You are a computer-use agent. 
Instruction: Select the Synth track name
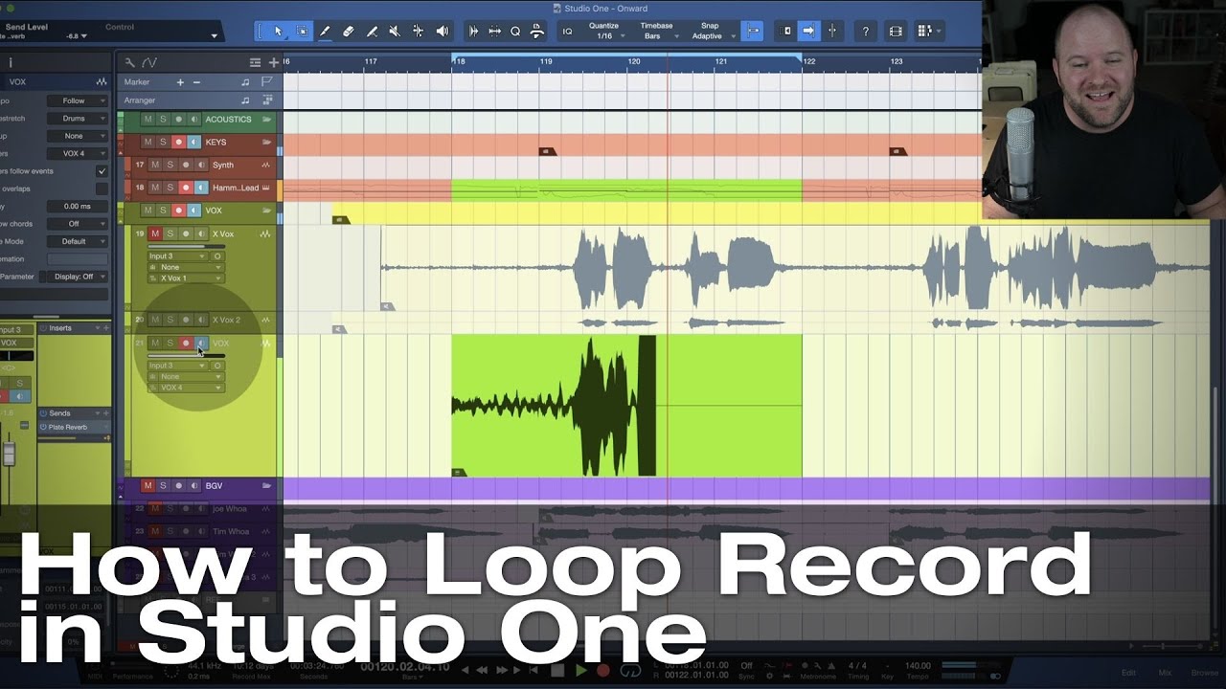click(x=223, y=165)
